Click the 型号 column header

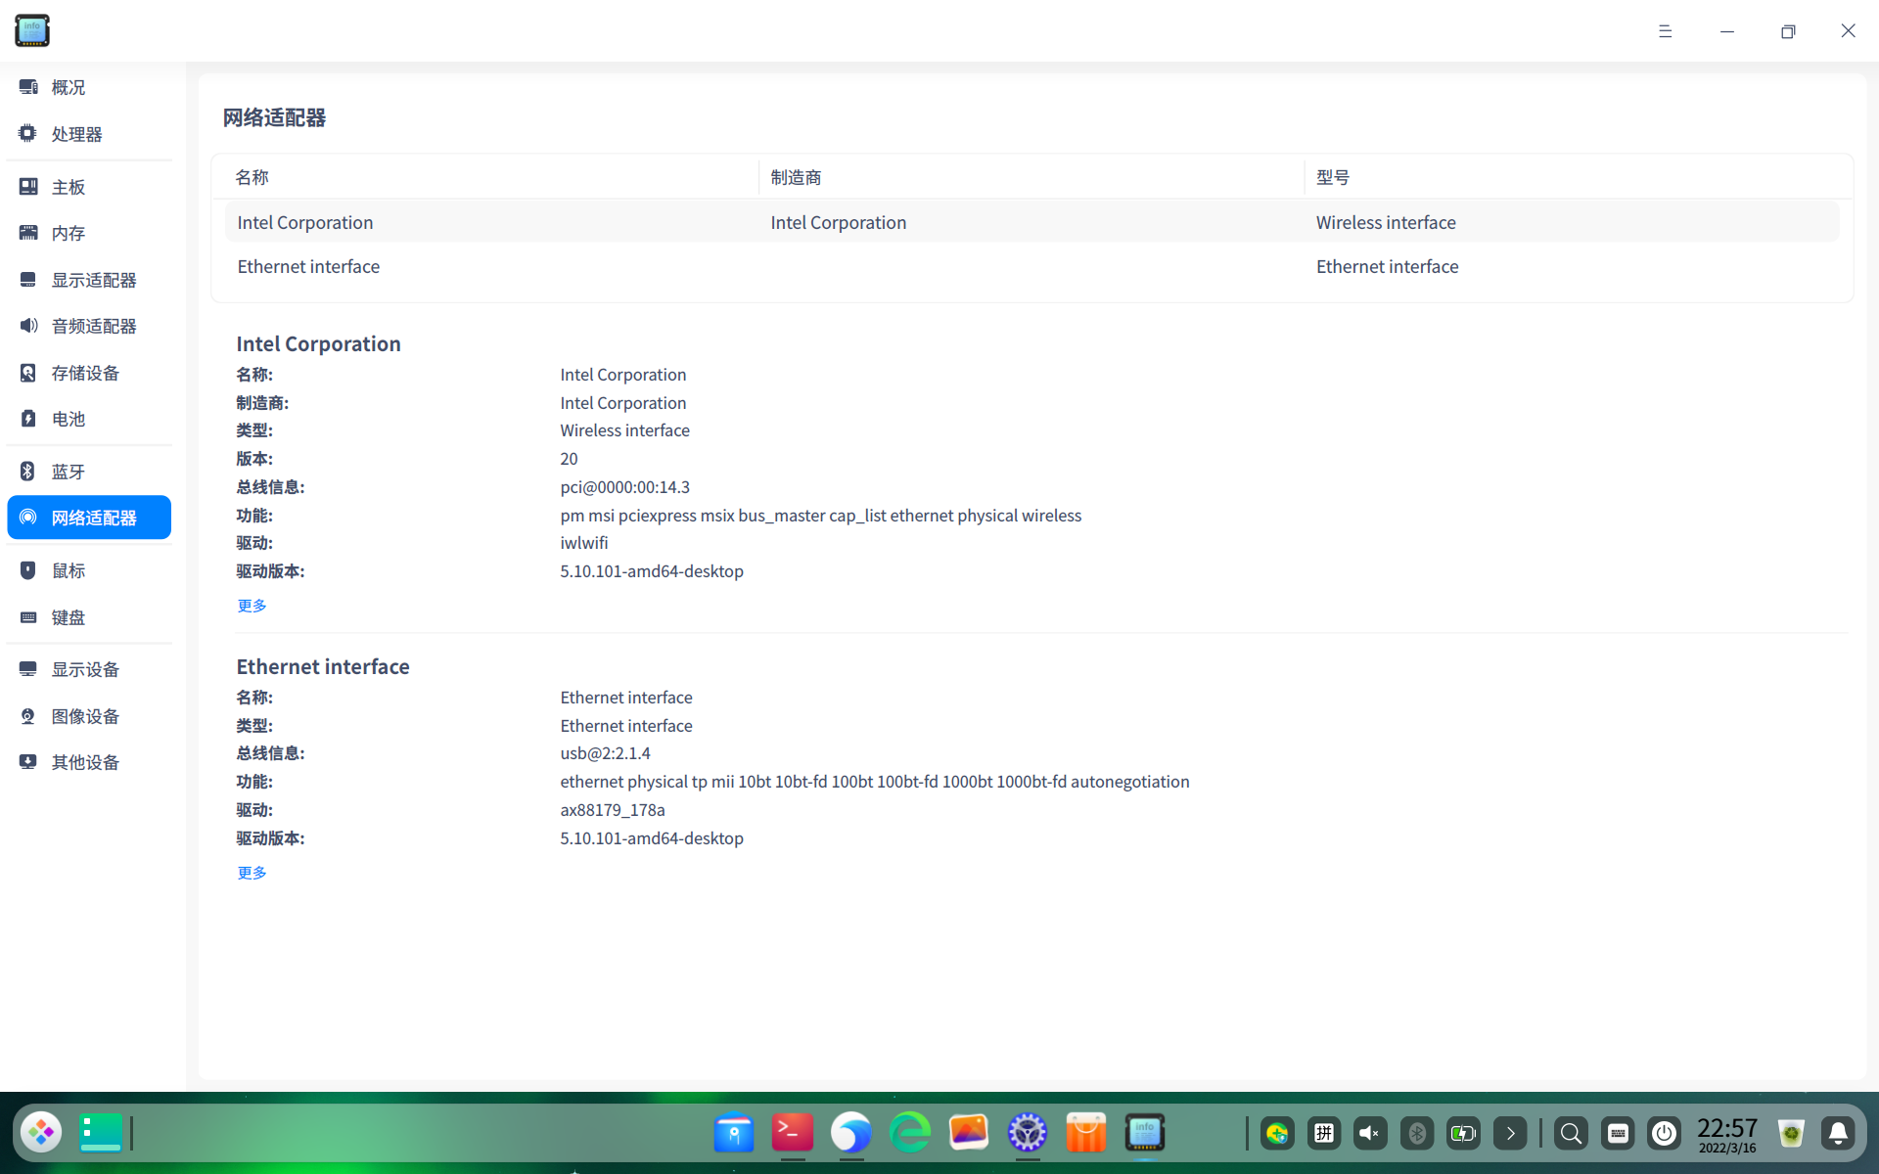(x=1332, y=177)
